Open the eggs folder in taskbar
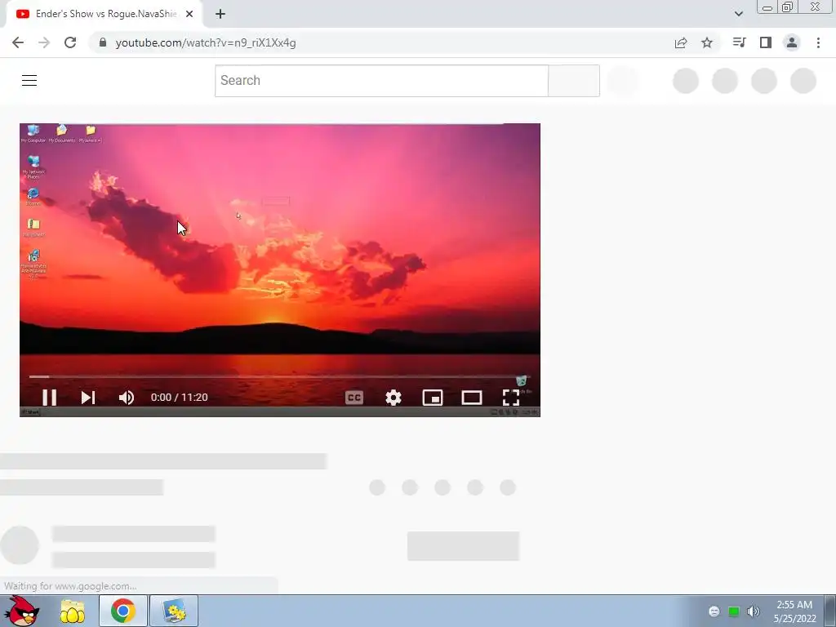The width and height of the screenshot is (836, 627). pyautogui.click(x=73, y=611)
